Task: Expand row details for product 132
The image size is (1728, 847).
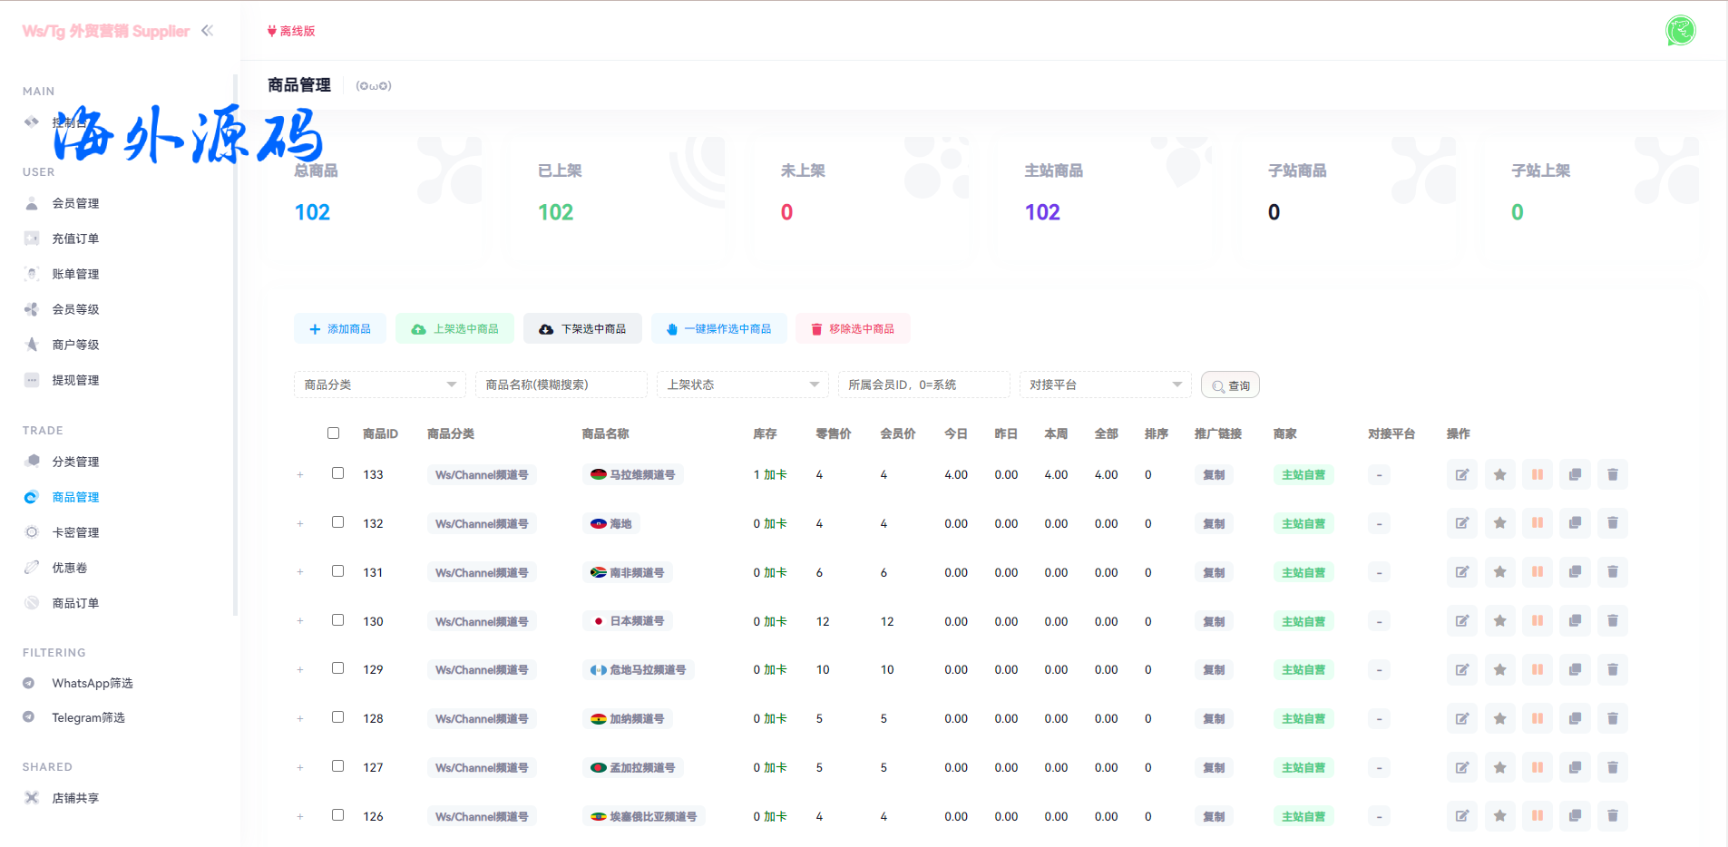Action: click(300, 524)
